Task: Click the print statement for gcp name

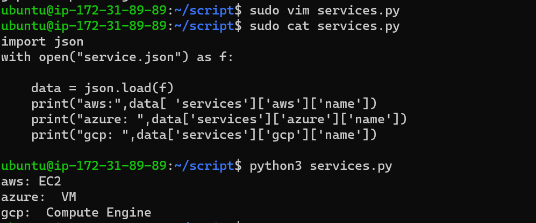Action: (x=204, y=135)
